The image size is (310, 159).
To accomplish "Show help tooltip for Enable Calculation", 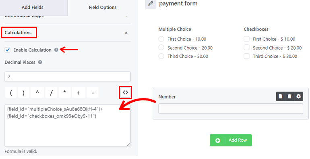I will tap(56, 50).
